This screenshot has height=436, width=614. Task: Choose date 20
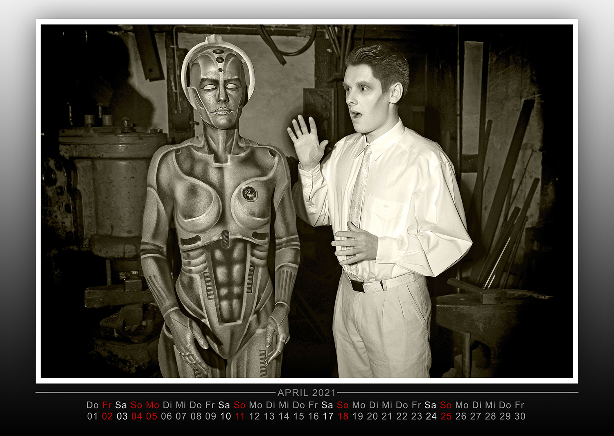point(372,416)
